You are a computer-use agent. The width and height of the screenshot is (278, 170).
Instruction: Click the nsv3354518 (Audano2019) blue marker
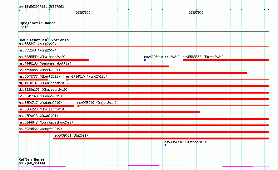click(x=166, y=145)
